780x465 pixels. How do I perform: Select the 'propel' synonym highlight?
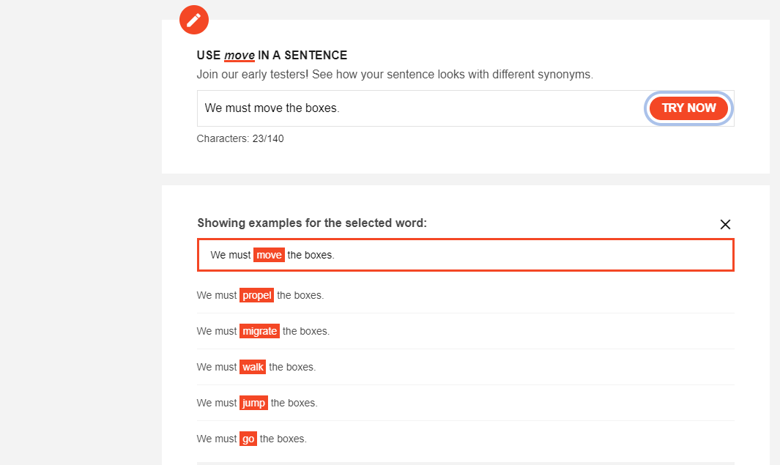256,295
